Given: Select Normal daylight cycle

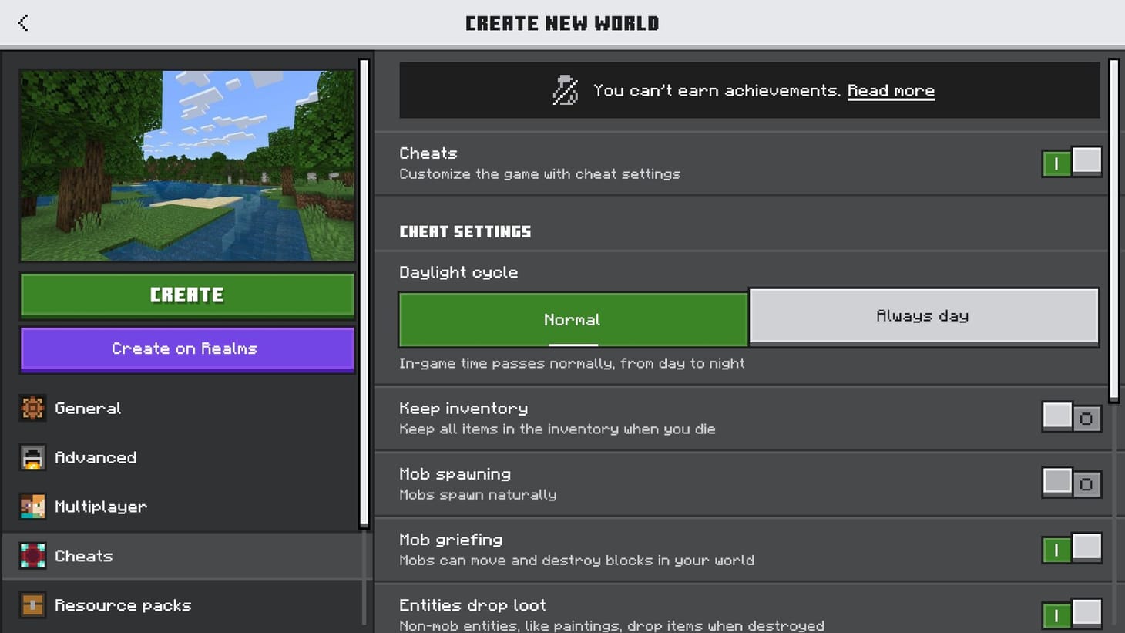Looking at the screenshot, I should (573, 319).
